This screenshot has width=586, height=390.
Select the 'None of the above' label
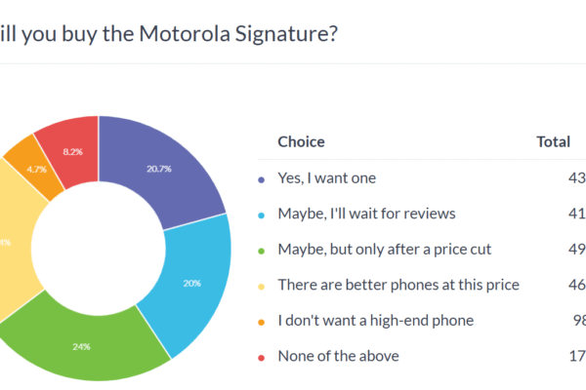pyautogui.click(x=338, y=356)
